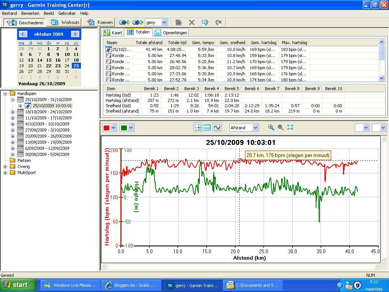Expand the 25/10/2009 10:03:01 activity
The image size is (389, 292).
coord(21,106)
